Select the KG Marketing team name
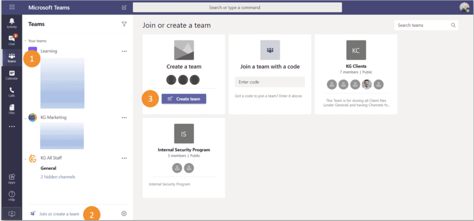 54,117
